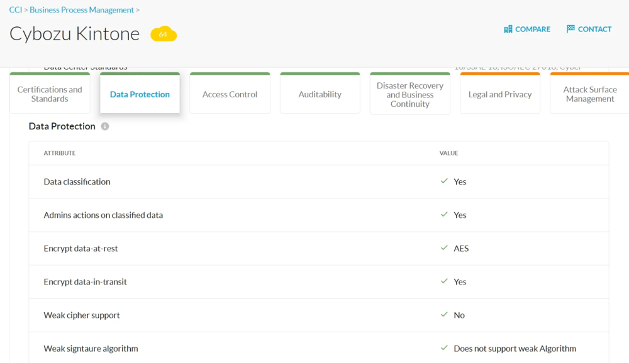The height and width of the screenshot is (363, 629).
Task: Click the Yes value for Data classification
Action: (460, 181)
